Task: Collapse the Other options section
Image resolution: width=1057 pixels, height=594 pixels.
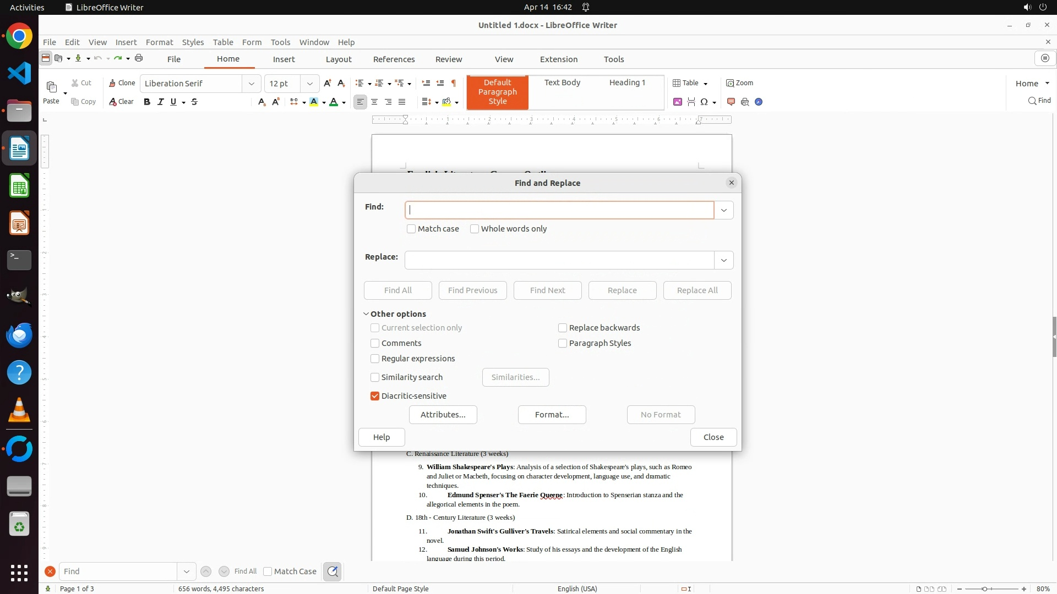Action: [x=366, y=314]
